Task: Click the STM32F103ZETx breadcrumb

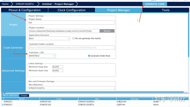Action: pyautogui.click(x=25, y=4)
